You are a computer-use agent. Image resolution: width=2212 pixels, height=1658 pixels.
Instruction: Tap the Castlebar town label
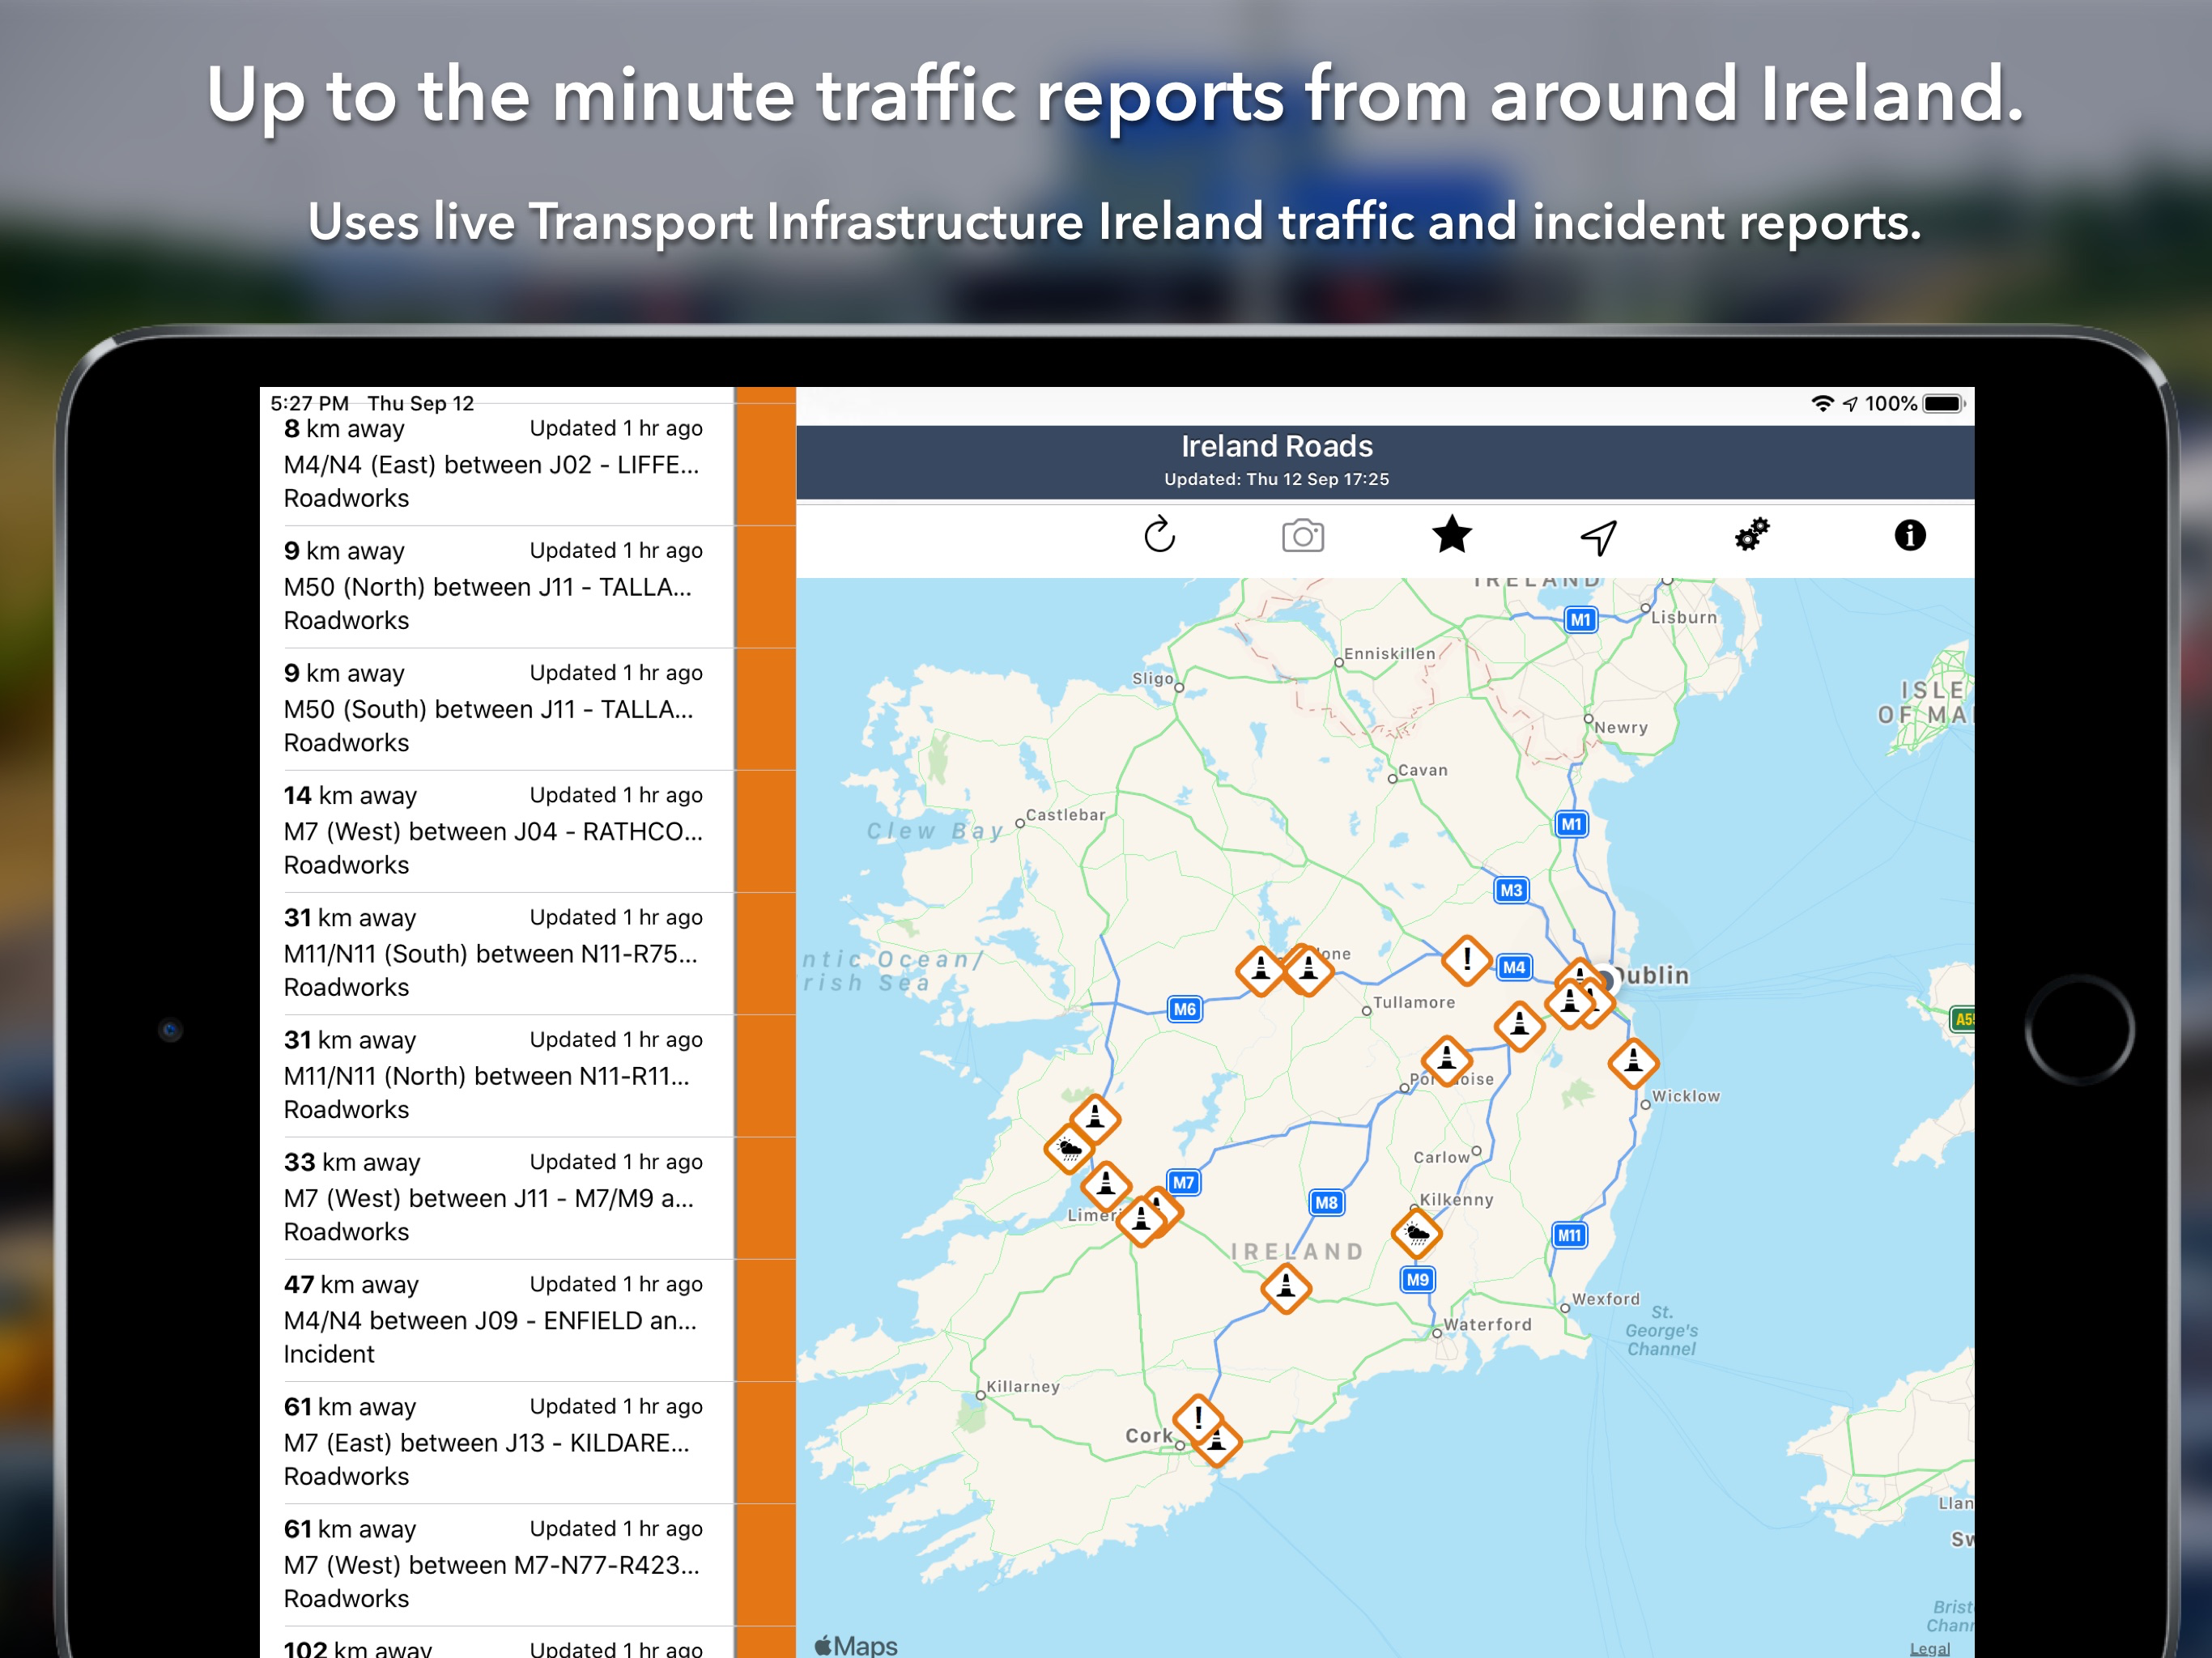[x=1066, y=815]
